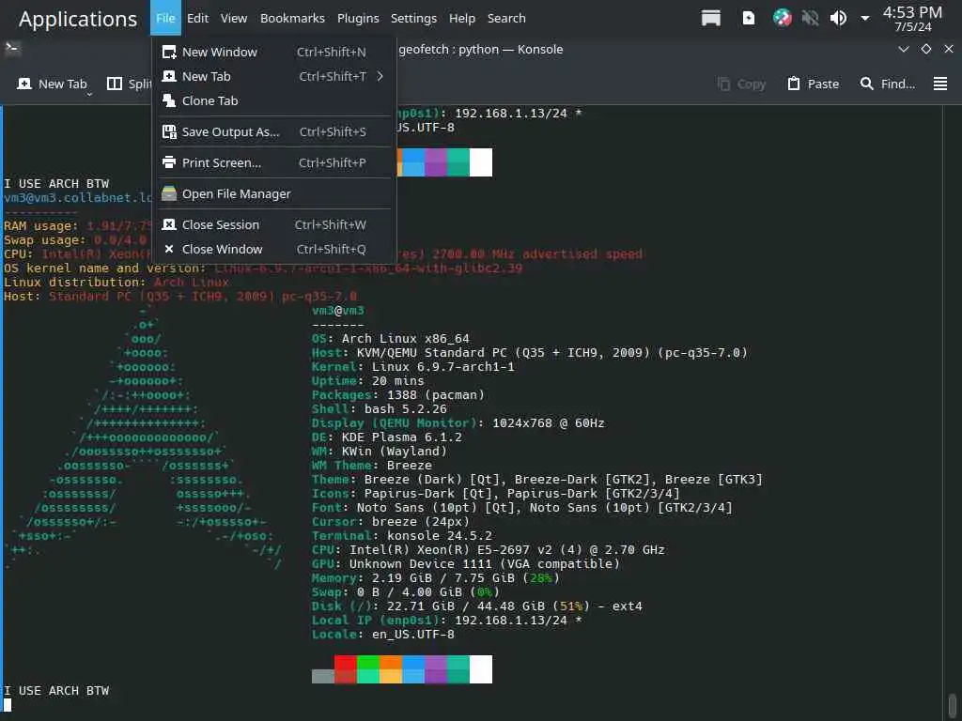Image resolution: width=962 pixels, height=721 pixels.
Task: Click the Konsole terminal icon in title bar
Action: tap(12, 49)
